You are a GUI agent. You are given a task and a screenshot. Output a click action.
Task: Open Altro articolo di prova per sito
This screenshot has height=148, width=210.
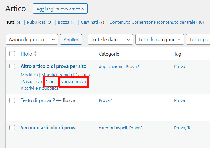pyautogui.click(x=53, y=66)
